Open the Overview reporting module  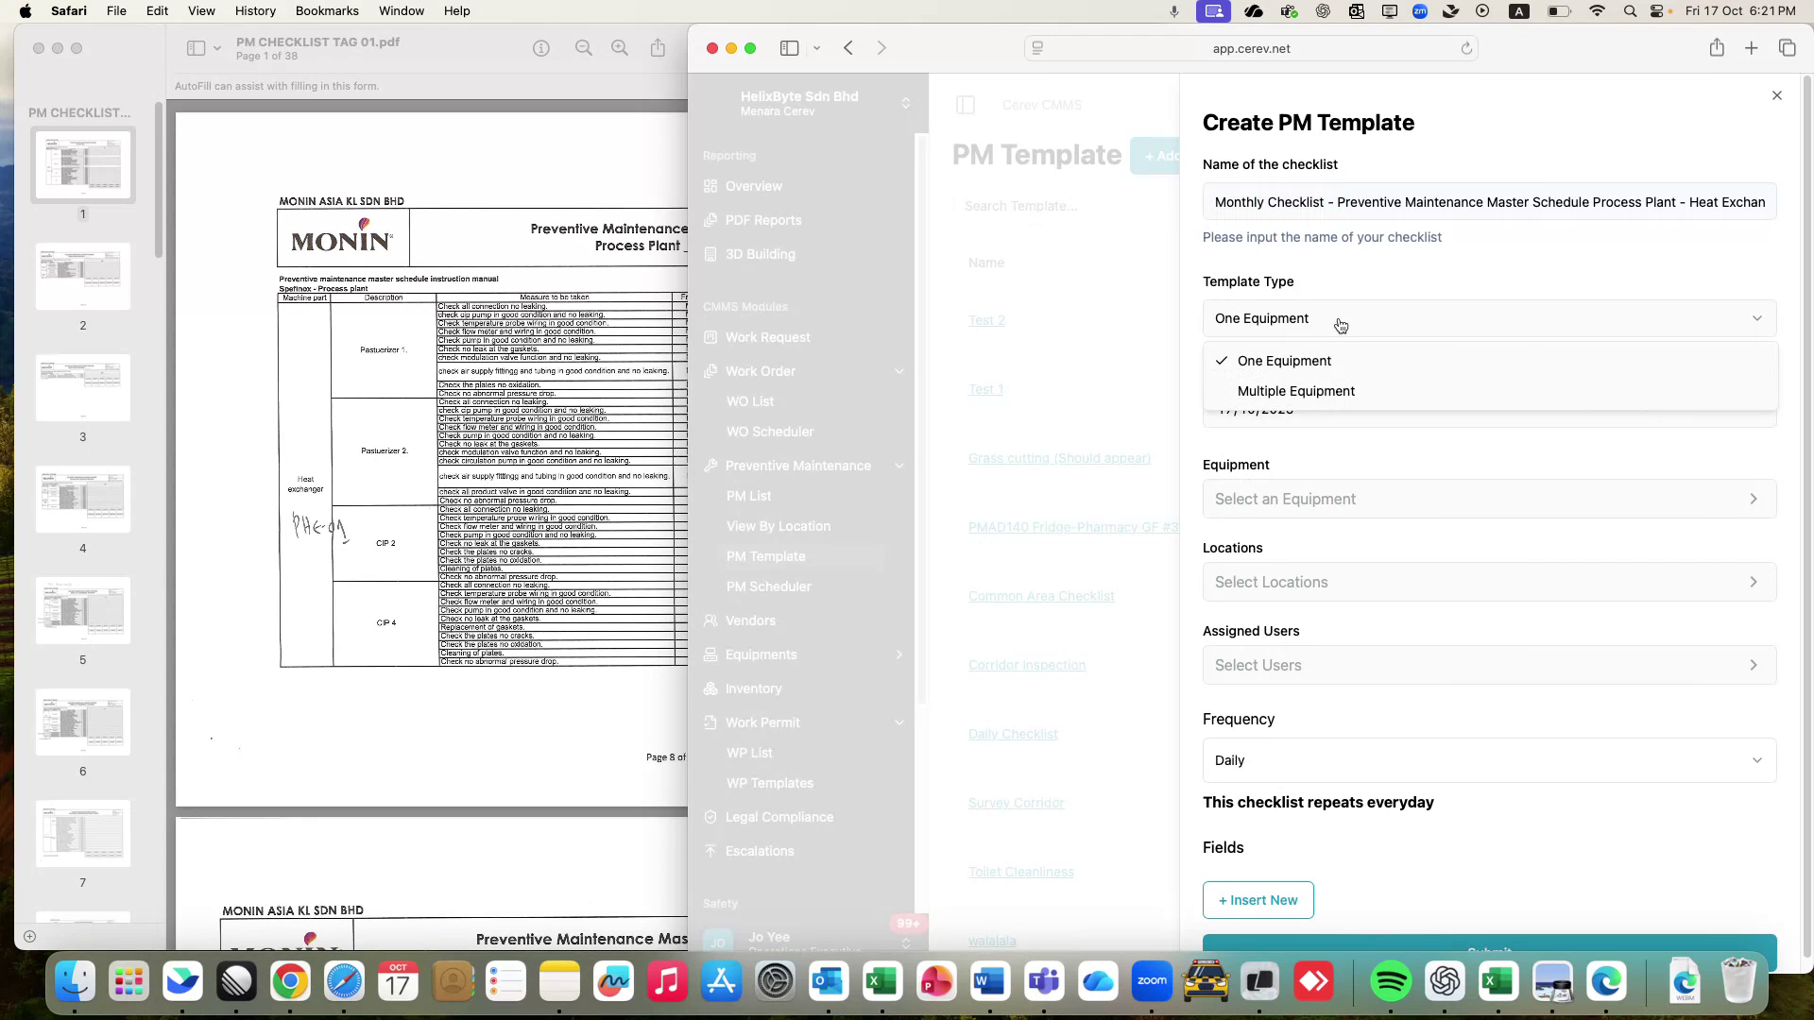(753, 186)
